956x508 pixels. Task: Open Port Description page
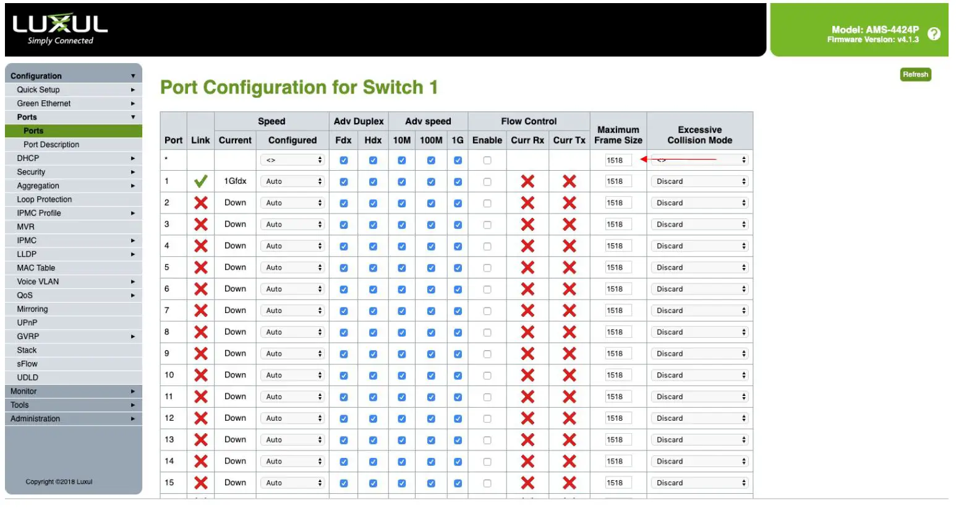[x=74, y=144]
